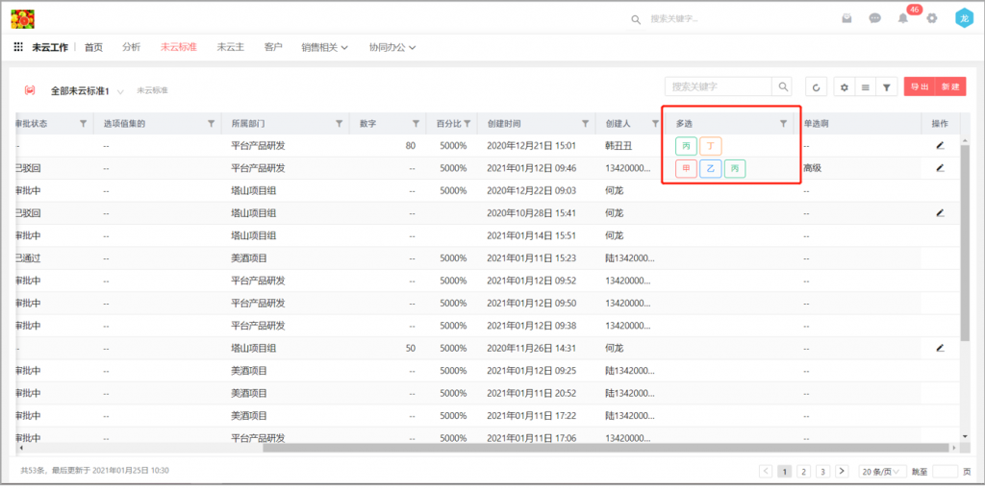Click the filter funnel button in table toolbar
This screenshot has height=489, width=985.
[887, 87]
